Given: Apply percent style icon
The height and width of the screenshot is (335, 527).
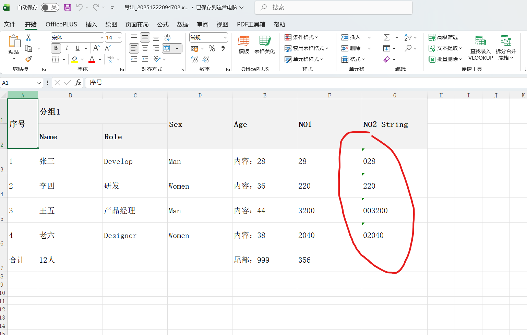Looking at the screenshot, I should pyautogui.click(x=212, y=48).
